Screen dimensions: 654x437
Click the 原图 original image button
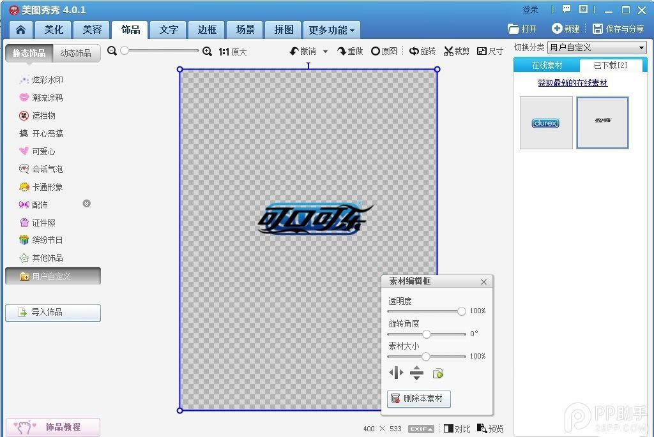point(384,51)
